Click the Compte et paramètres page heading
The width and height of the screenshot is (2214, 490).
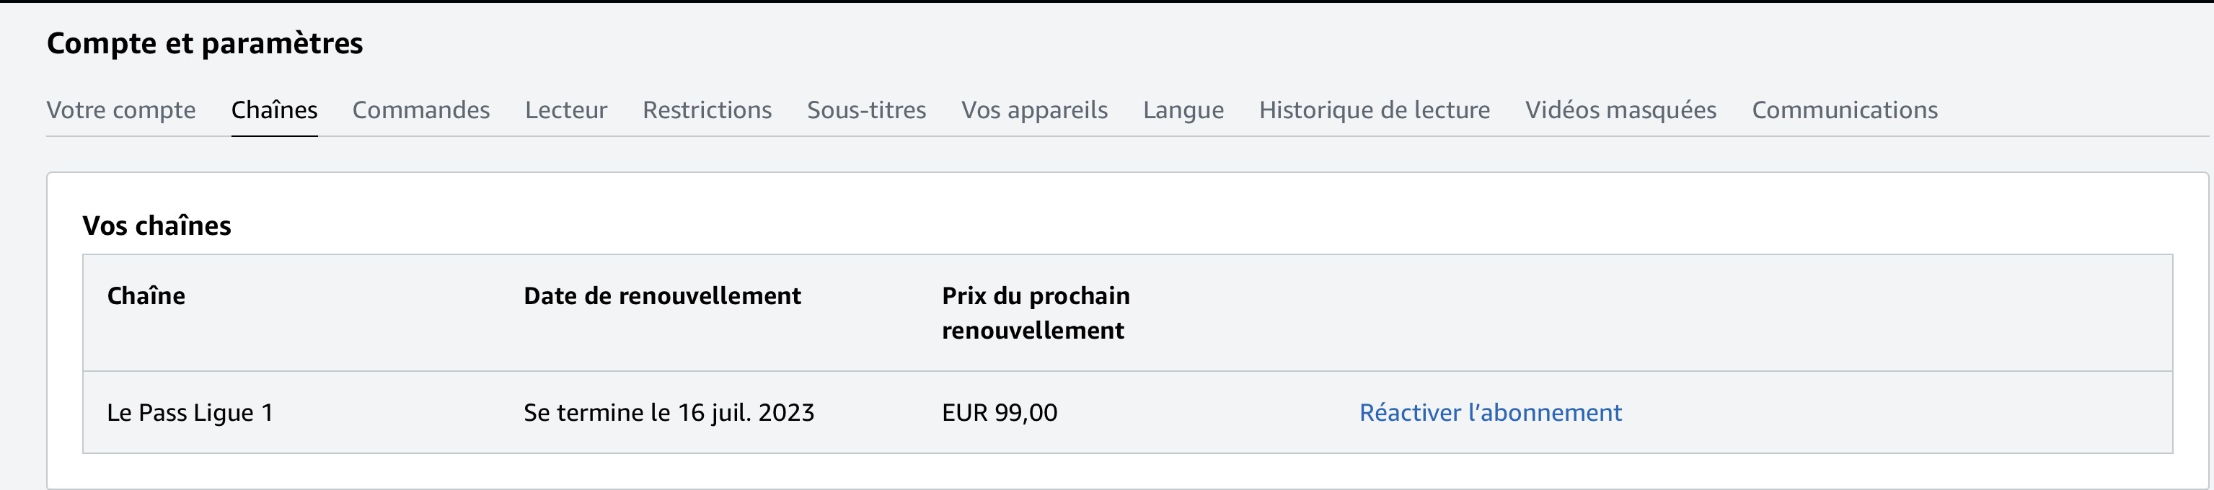coord(205,43)
